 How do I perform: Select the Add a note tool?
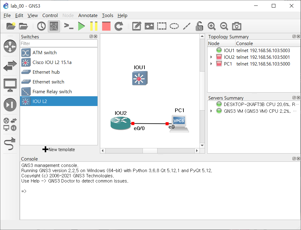coord(137,26)
